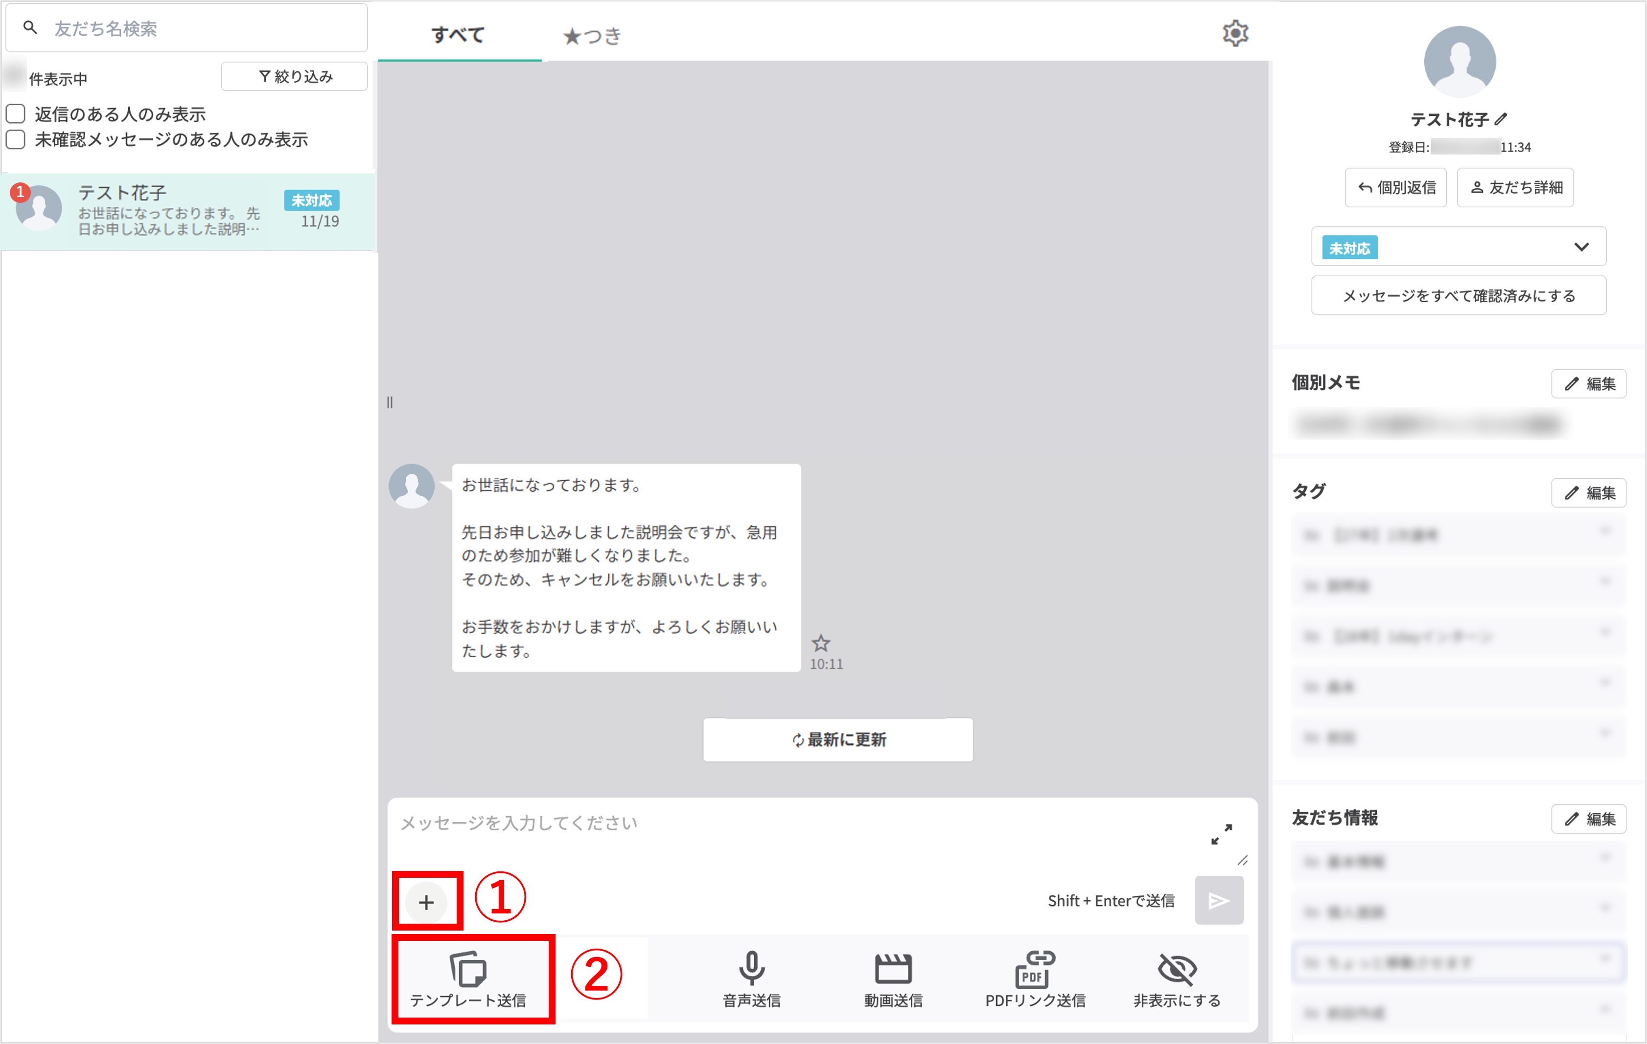Click the paper plane send icon

1219,900
